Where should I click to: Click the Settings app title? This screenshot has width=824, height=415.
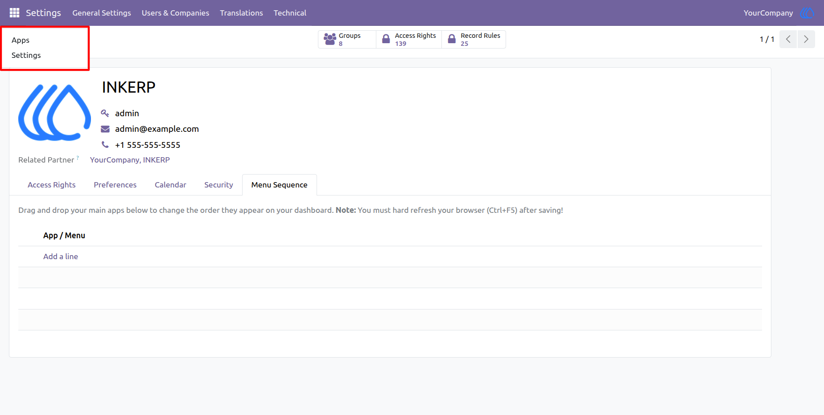coord(43,13)
